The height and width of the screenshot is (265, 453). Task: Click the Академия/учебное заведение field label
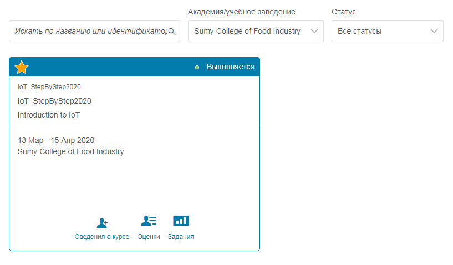[242, 12]
